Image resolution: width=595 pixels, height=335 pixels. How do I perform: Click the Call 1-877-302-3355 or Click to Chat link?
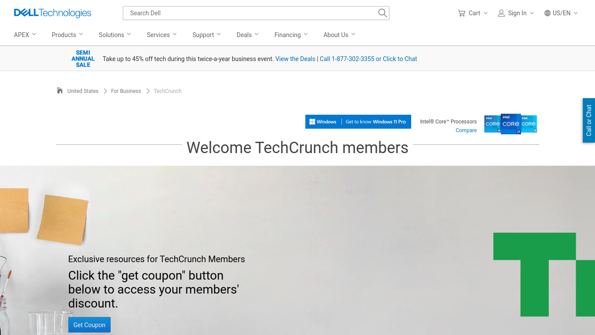368,59
